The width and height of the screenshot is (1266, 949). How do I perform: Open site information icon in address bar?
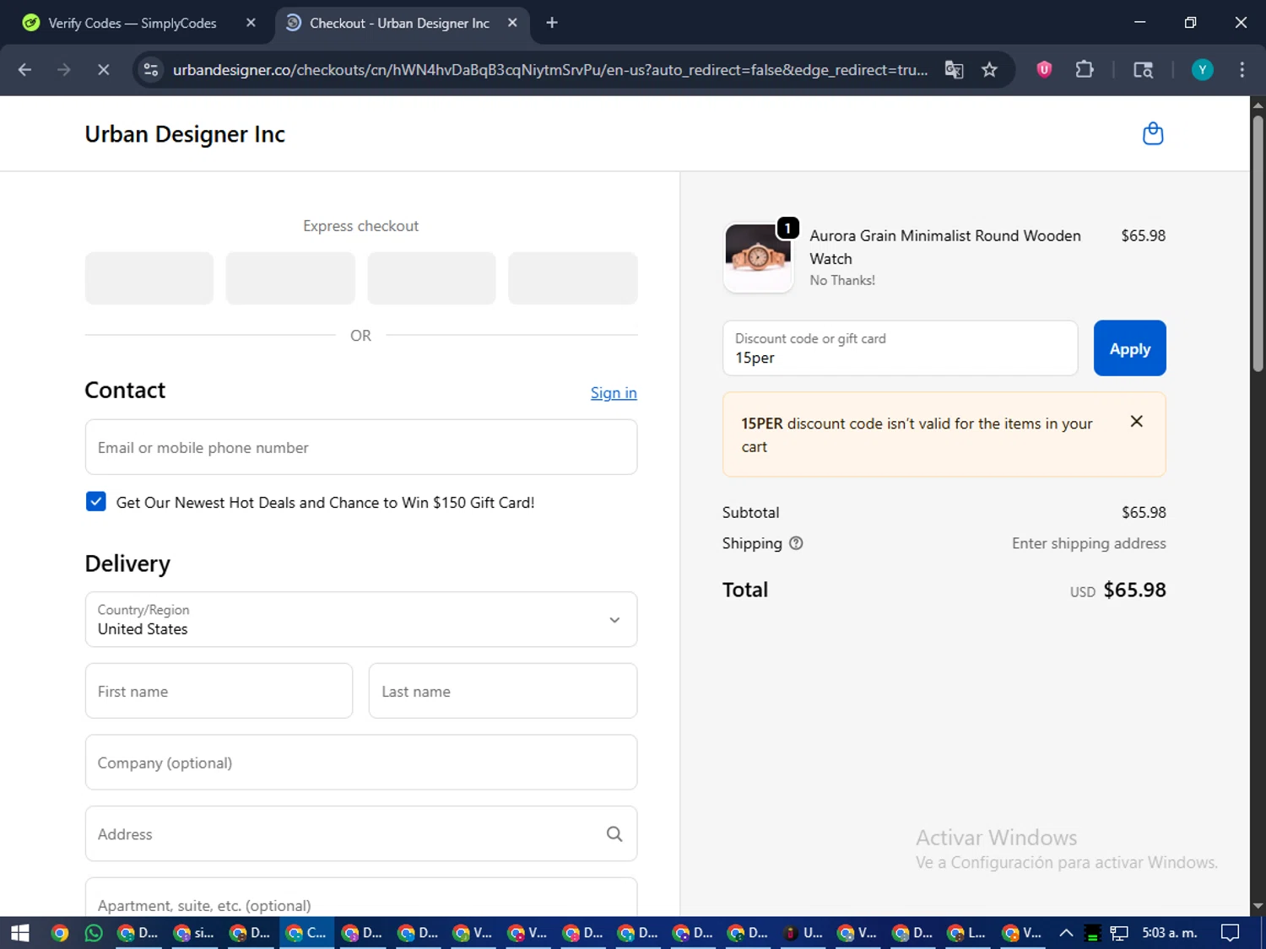[151, 69]
